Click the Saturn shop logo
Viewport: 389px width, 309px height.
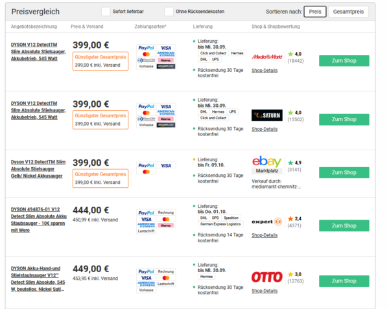[267, 115]
